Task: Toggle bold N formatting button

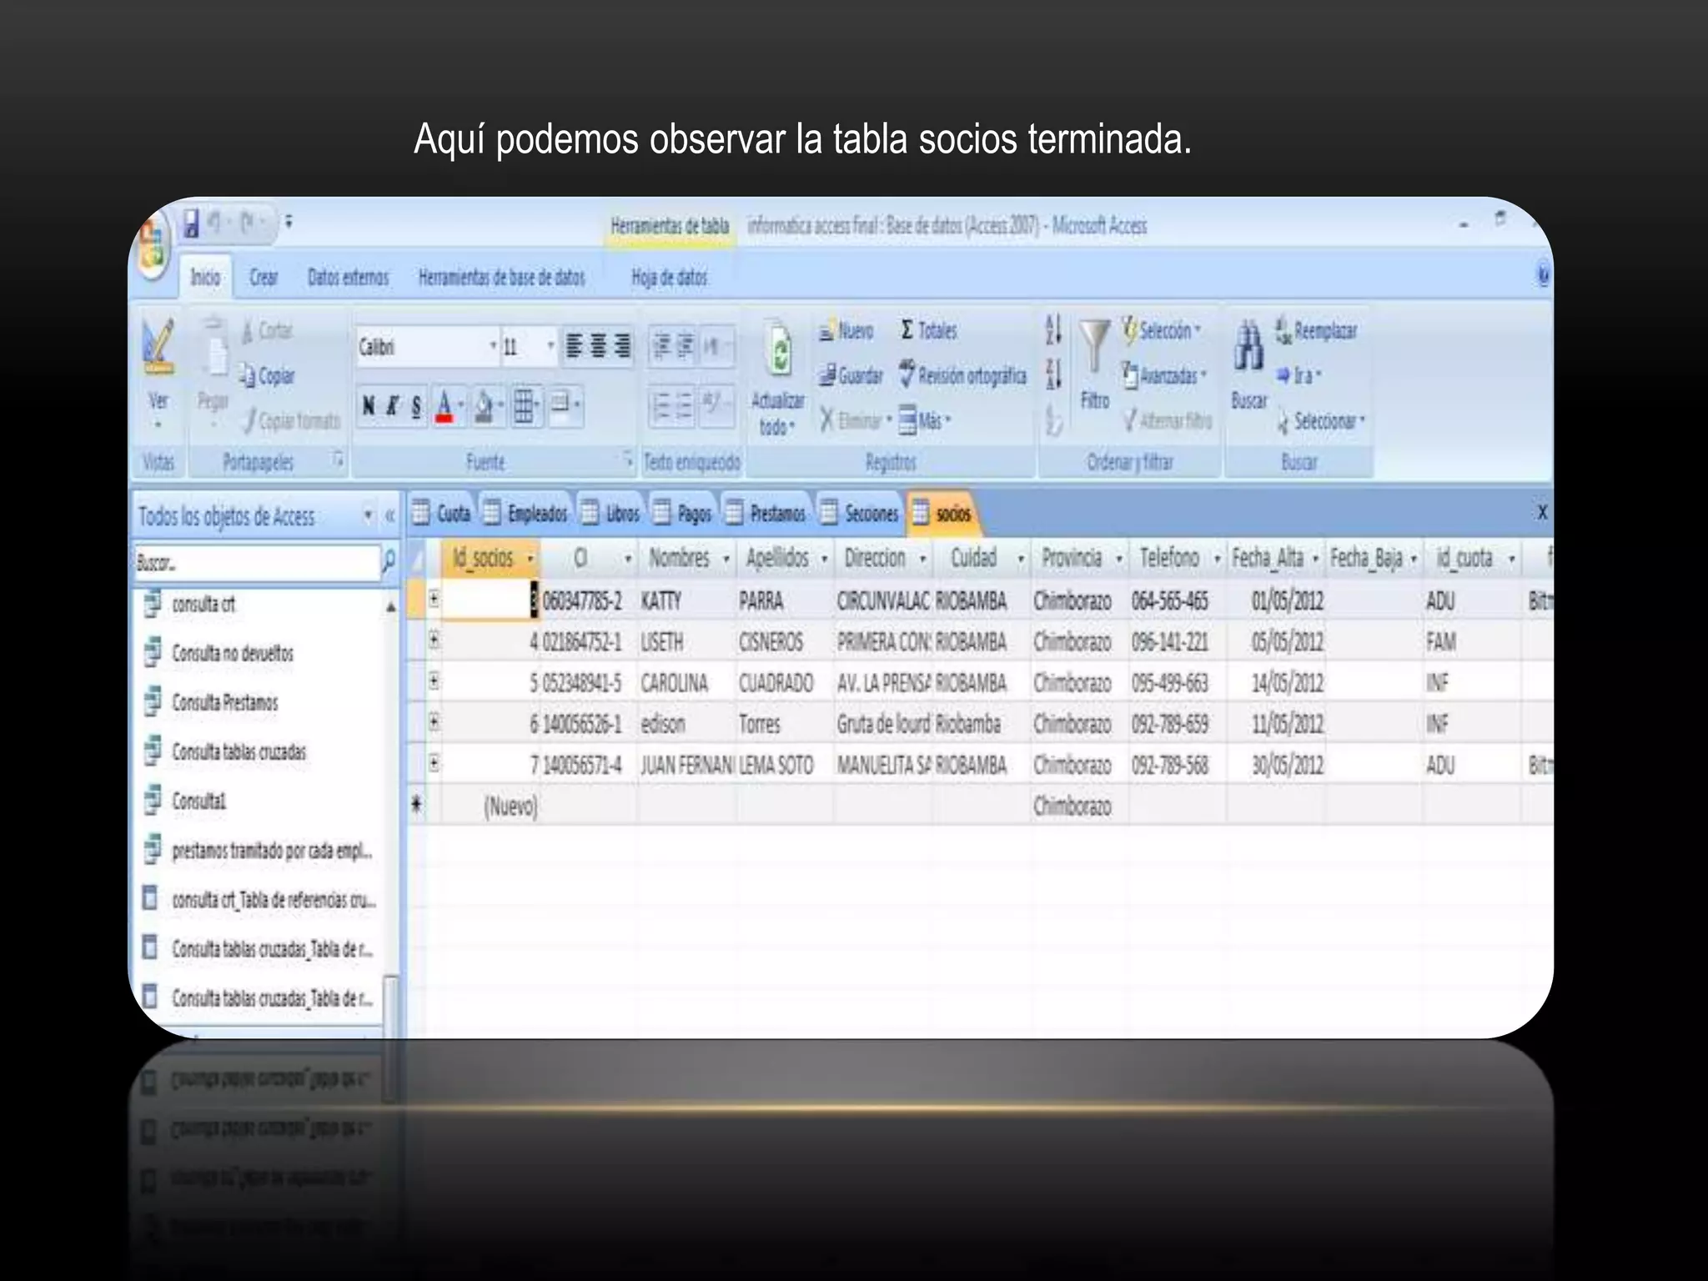Action: tap(368, 406)
